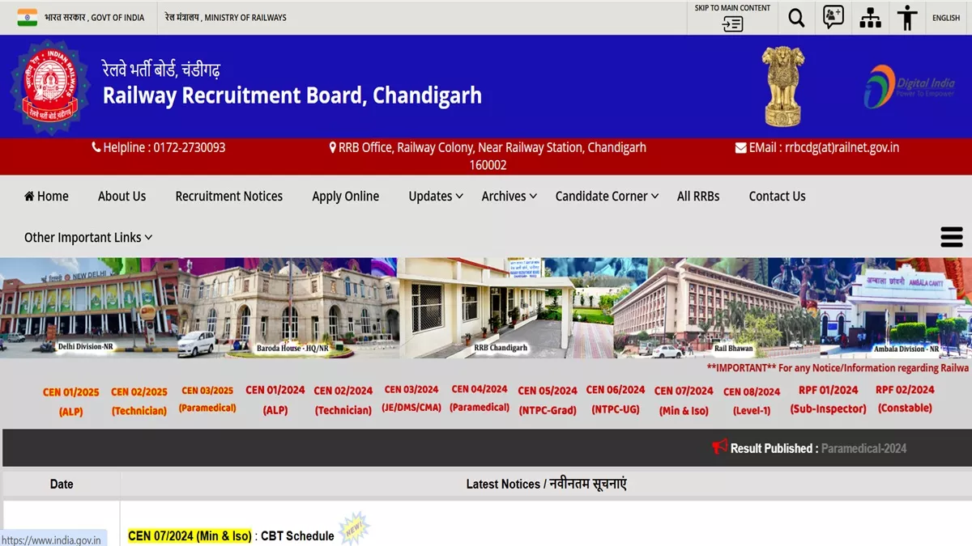This screenshot has width=972, height=546.
Task: Click the Skip to Main Content icon
Action: point(732,24)
